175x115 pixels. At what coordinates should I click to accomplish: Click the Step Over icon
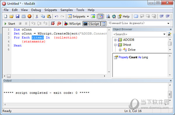coord(39,23)
